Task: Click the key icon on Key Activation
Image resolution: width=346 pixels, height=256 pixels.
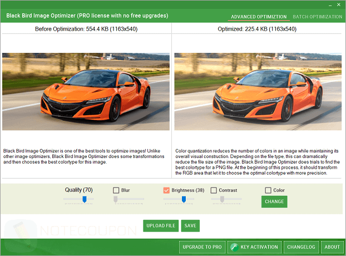Action: tap(234, 247)
